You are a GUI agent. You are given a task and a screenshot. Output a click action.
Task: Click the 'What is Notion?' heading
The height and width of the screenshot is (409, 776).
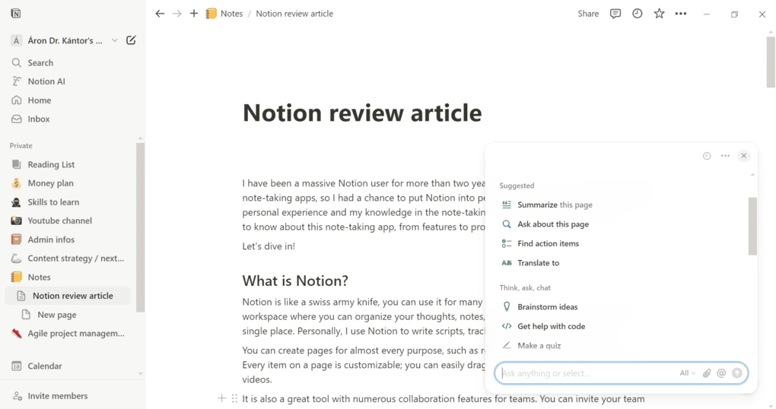click(295, 281)
